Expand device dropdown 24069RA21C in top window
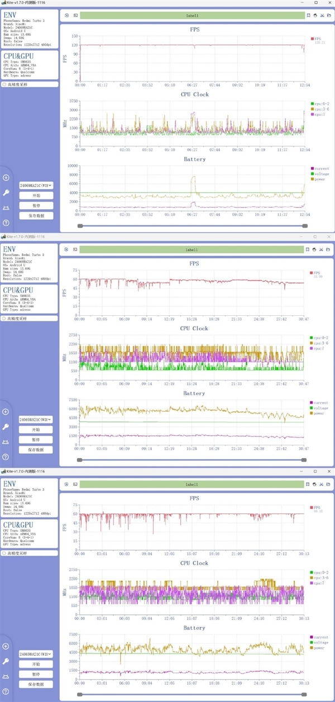The height and width of the screenshot is (702, 335). pos(36,185)
